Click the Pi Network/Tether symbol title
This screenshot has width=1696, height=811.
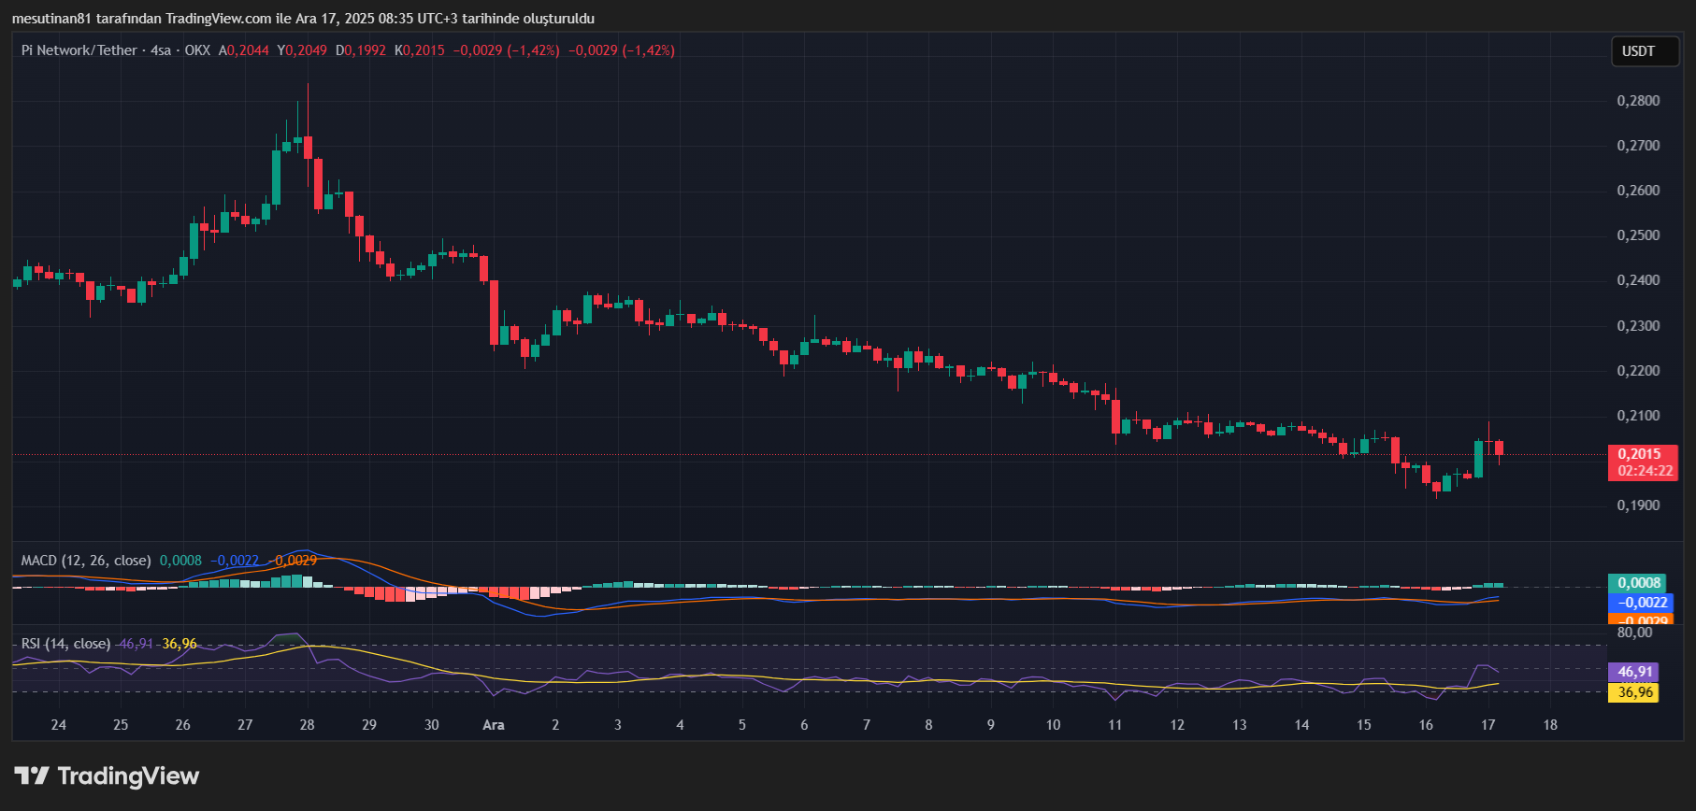(79, 50)
